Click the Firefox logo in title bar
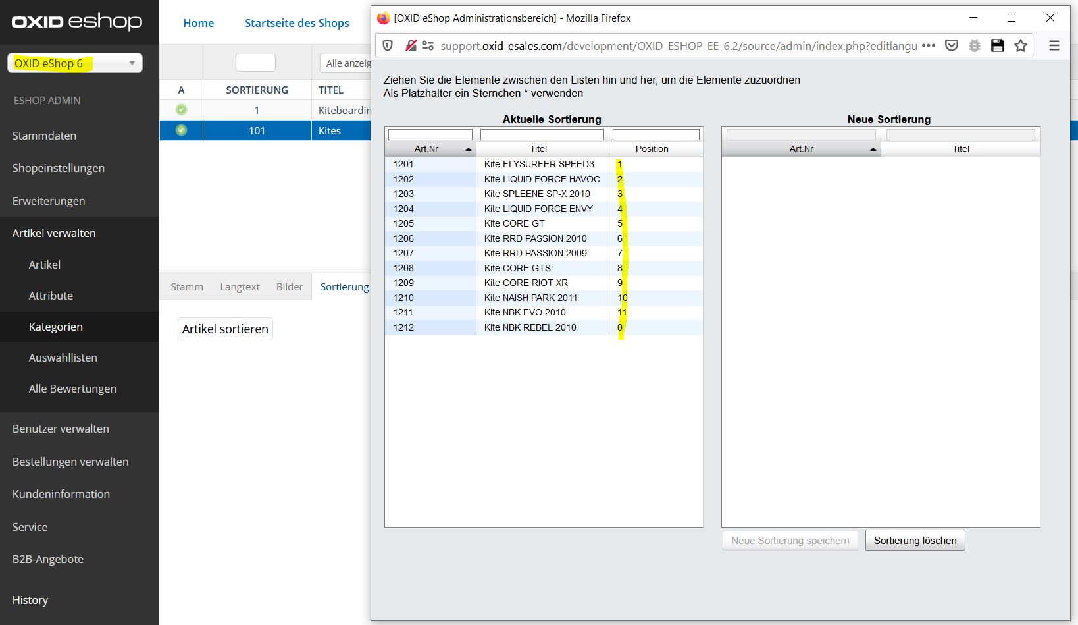 click(x=384, y=18)
